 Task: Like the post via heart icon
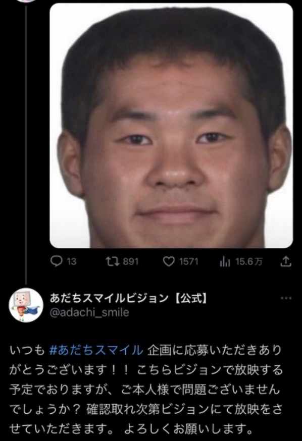[x=169, y=261]
